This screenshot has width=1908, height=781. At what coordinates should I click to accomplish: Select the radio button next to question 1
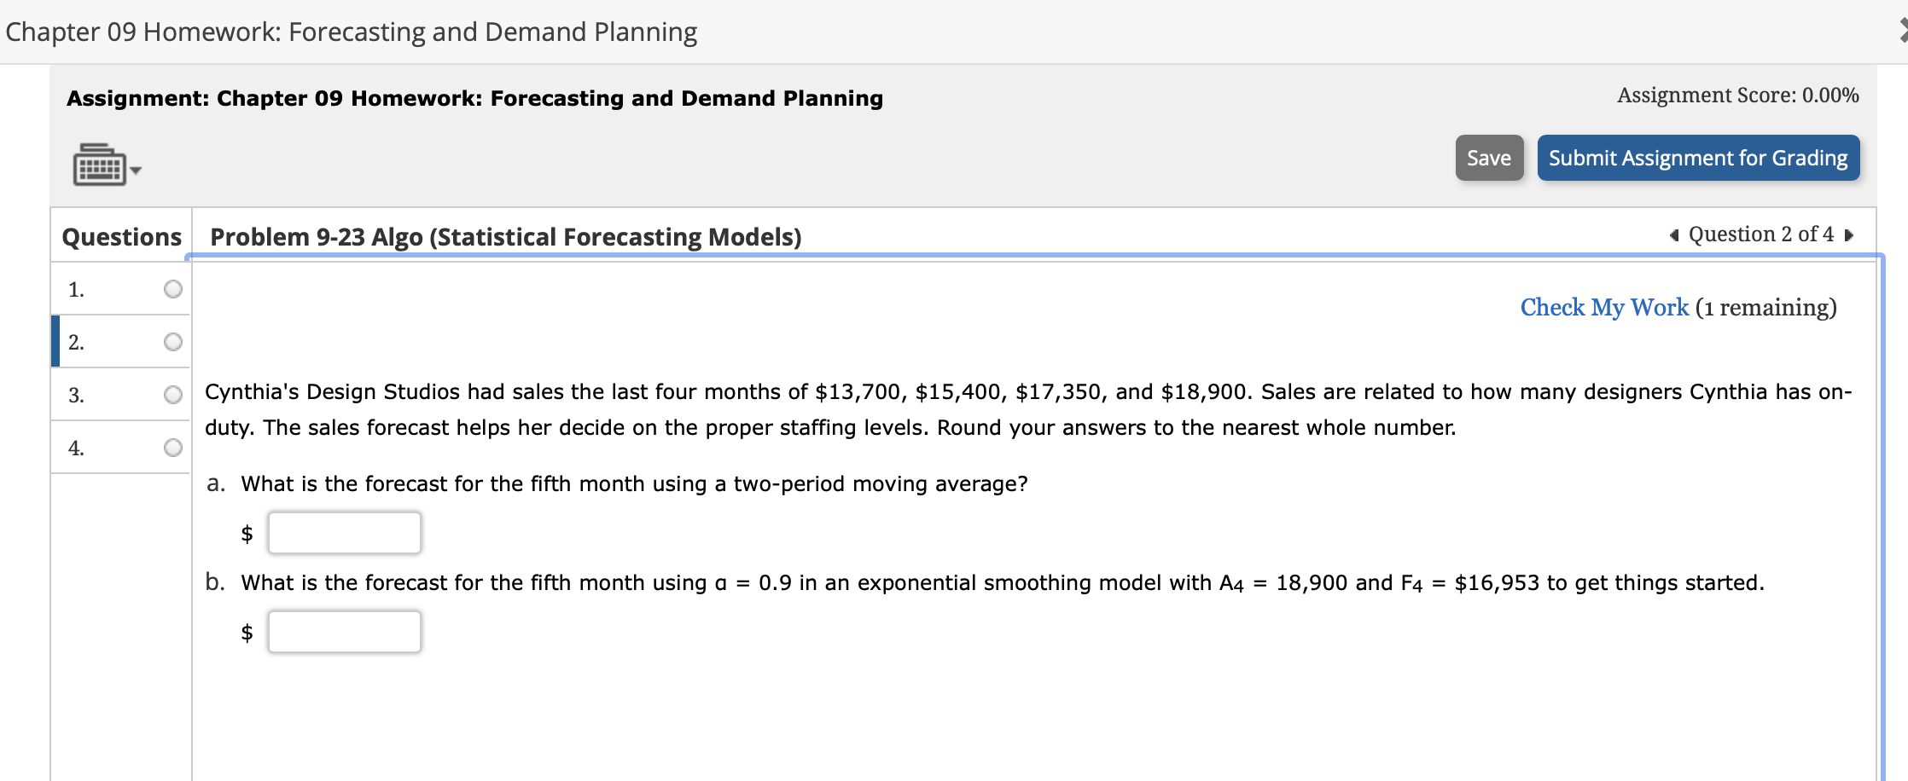[172, 289]
